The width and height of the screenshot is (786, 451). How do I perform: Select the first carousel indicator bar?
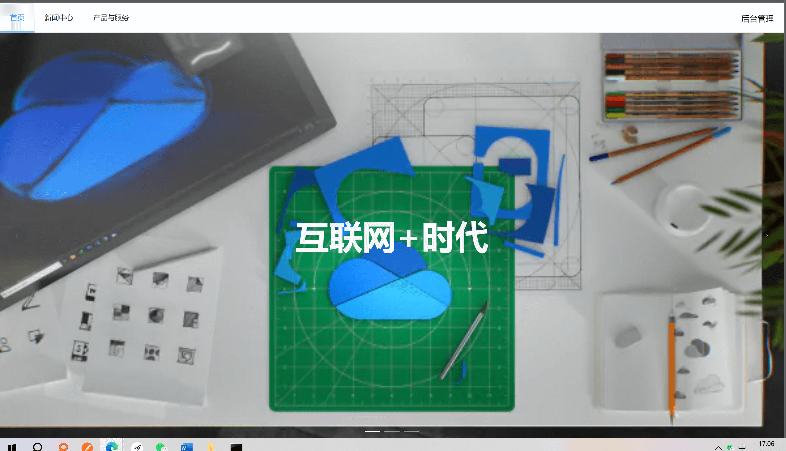[372, 431]
